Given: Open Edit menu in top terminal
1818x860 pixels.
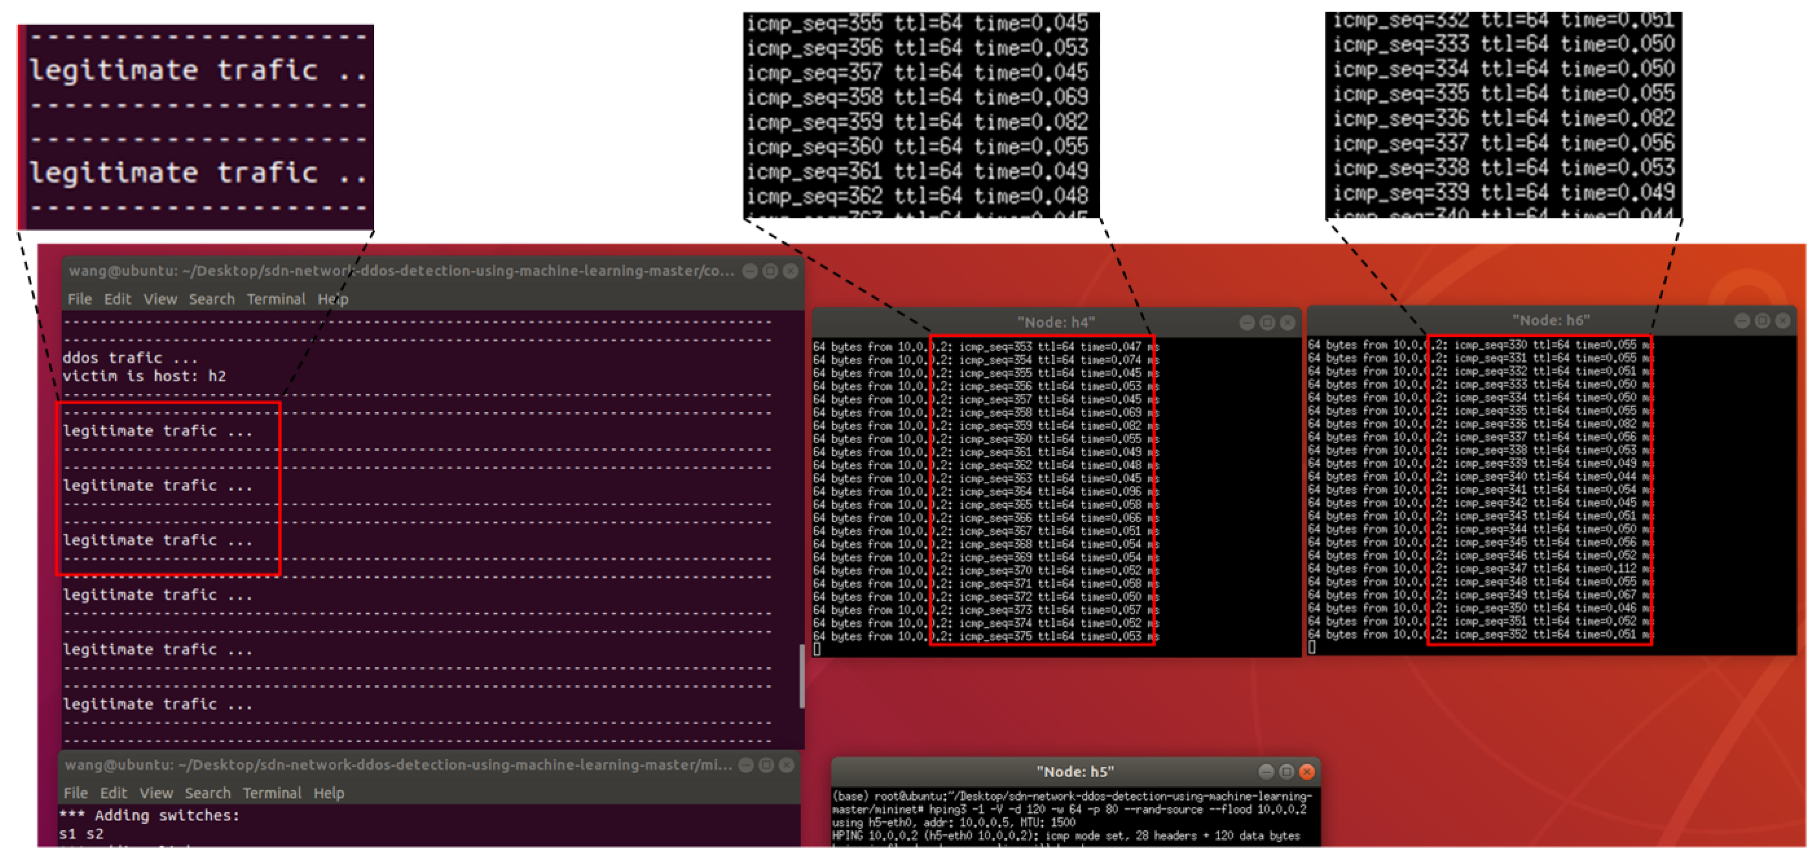Looking at the screenshot, I should pos(117,299).
